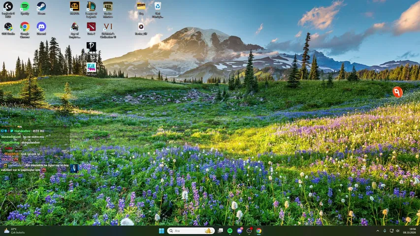Open the Fall Guys desktop shortcut
The height and width of the screenshot is (236, 420).
[92, 69]
